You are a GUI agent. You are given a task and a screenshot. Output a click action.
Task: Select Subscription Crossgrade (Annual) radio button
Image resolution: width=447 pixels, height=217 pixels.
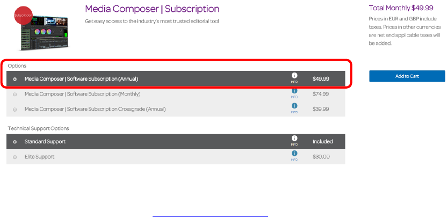click(15, 109)
